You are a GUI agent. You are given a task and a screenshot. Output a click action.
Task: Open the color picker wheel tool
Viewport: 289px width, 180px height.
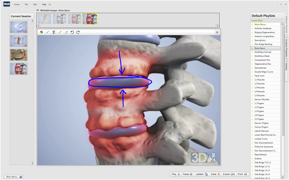[41, 32]
